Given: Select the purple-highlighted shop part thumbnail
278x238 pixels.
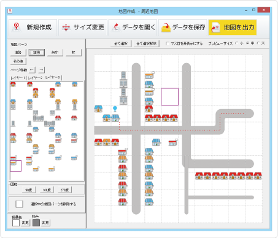Looking at the screenshot, I should point(16,166).
